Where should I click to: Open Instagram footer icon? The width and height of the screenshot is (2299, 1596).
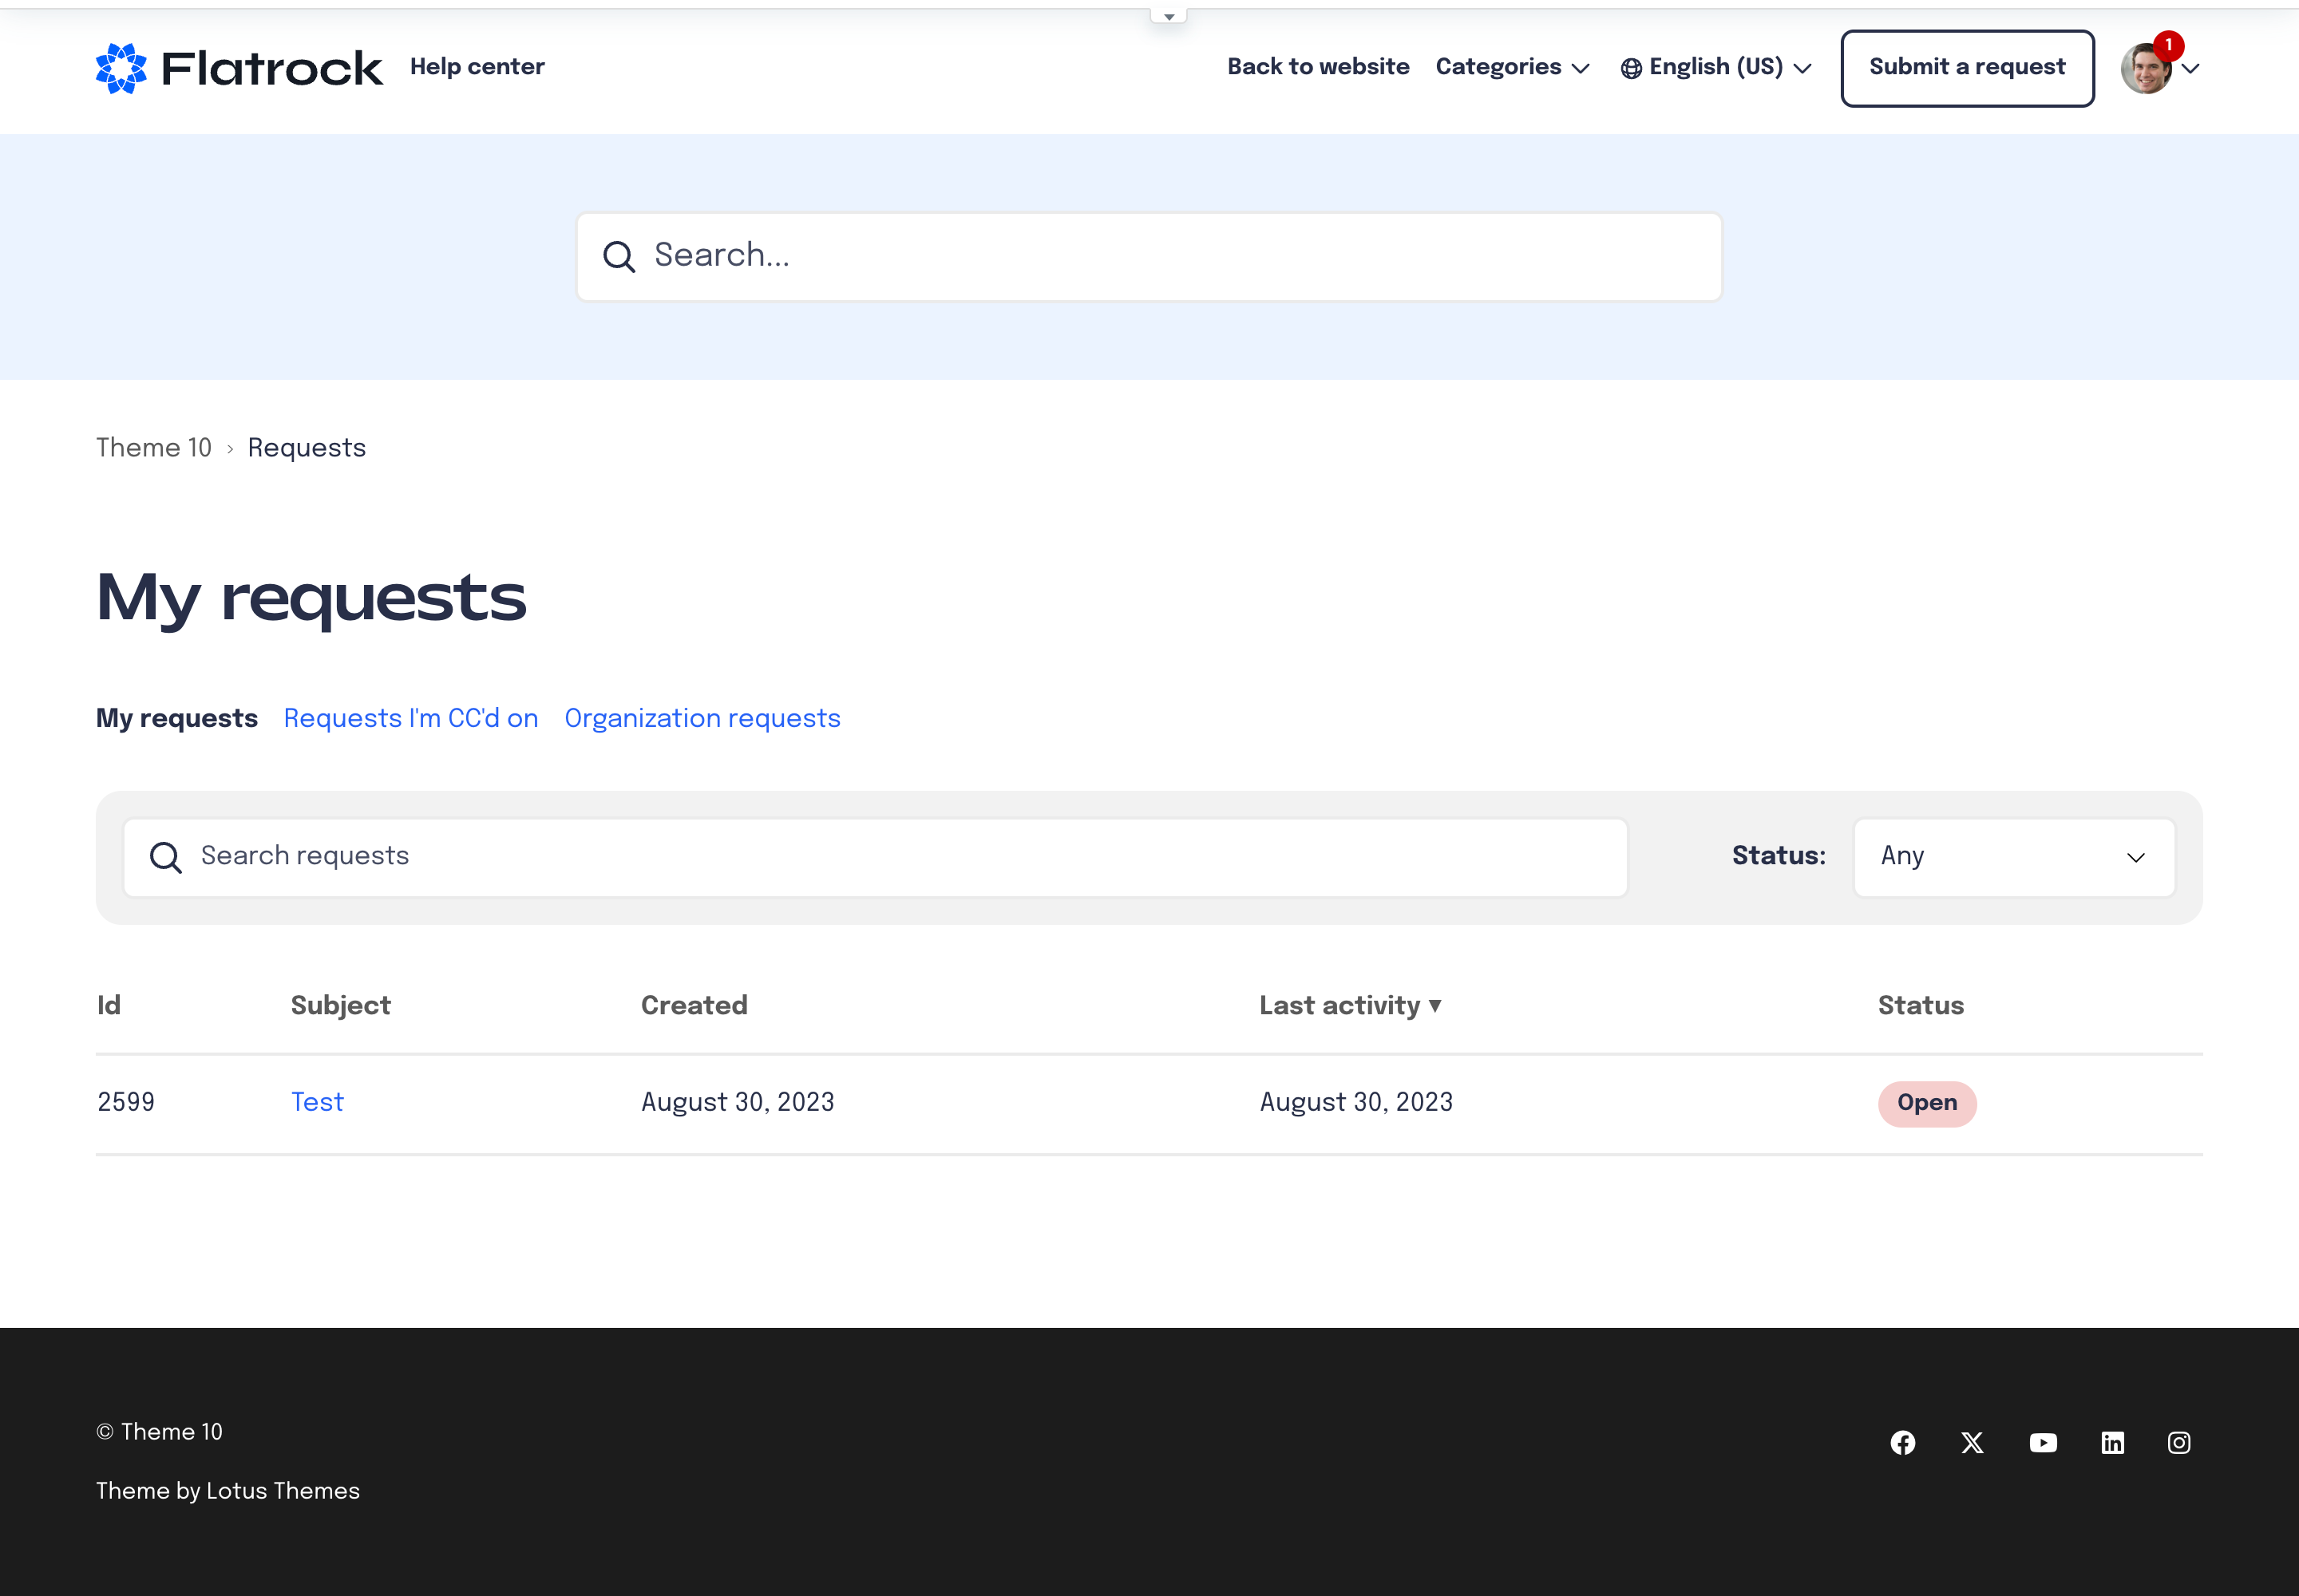coord(2179,1442)
